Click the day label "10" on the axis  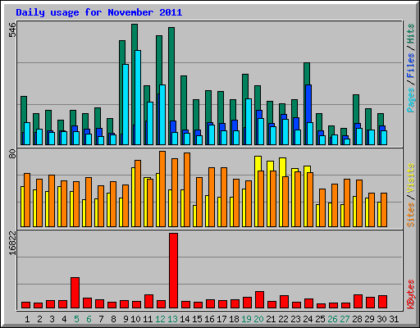tap(135, 319)
